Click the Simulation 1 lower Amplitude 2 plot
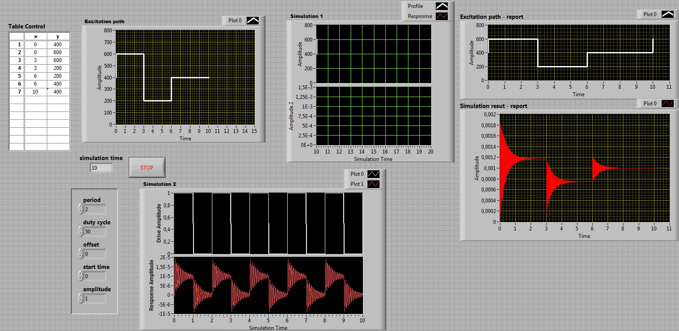 coord(373,116)
